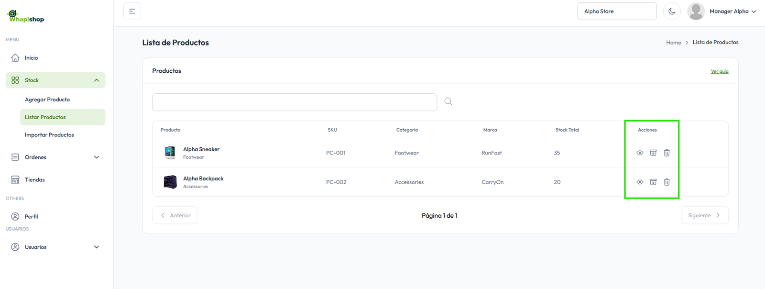
Task: Open the Manager Alpha user avatar
Action: coord(696,11)
